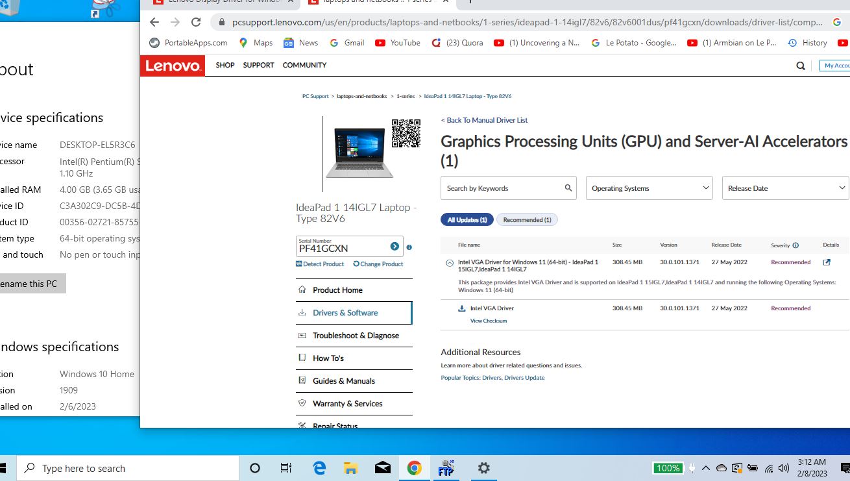
Task: Open the Operating Systems dropdown
Action: 650,188
